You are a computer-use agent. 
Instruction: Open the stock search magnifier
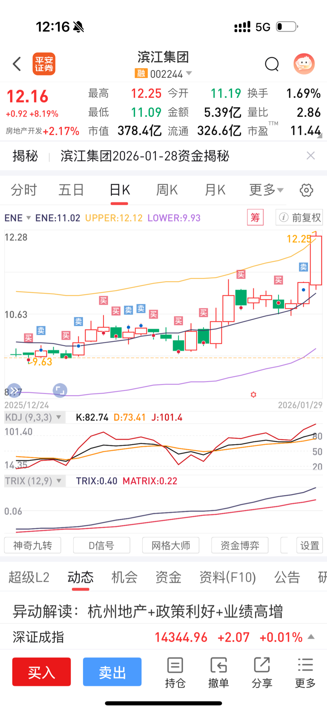click(x=272, y=64)
